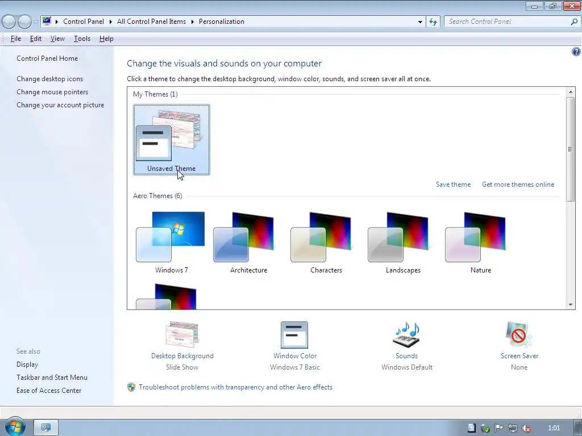Click Get more themes online link

[518, 185]
